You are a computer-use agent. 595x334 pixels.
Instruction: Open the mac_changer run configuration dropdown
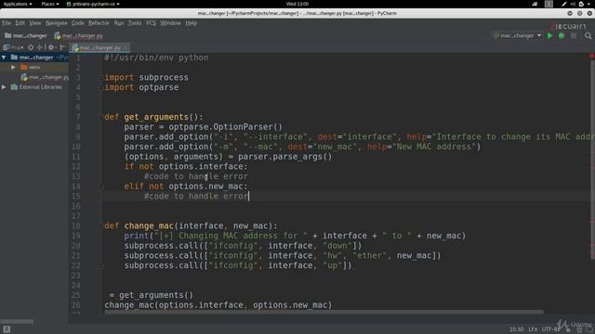(518, 35)
